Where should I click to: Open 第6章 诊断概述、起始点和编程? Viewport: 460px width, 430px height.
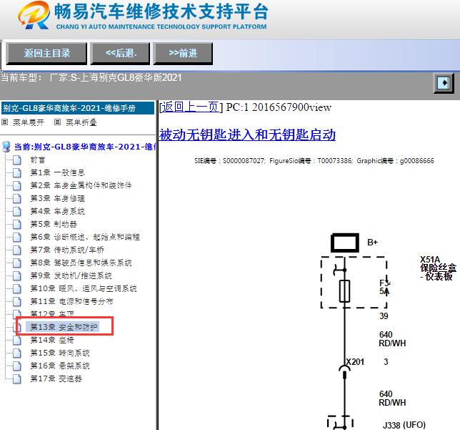(85, 237)
